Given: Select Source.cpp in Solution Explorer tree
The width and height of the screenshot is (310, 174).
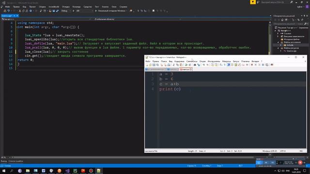Looking at the screenshot, I should (x=291, y=51).
